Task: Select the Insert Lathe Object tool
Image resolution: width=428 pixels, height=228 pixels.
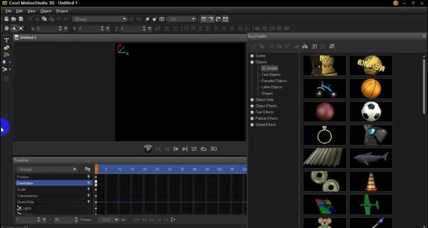Action: 6,55
